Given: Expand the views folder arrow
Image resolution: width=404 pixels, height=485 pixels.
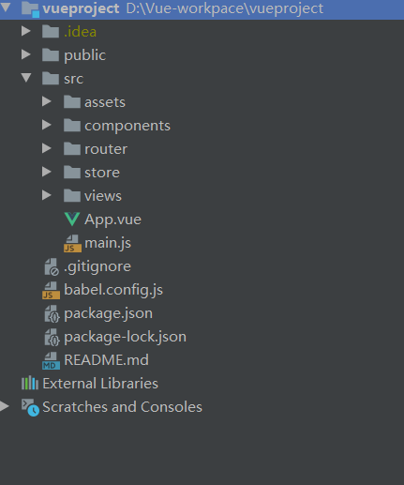Looking at the screenshot, I should coord(47,195).
